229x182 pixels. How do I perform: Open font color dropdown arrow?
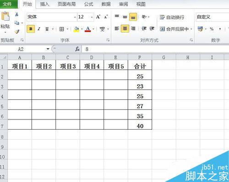coord(93,29)
